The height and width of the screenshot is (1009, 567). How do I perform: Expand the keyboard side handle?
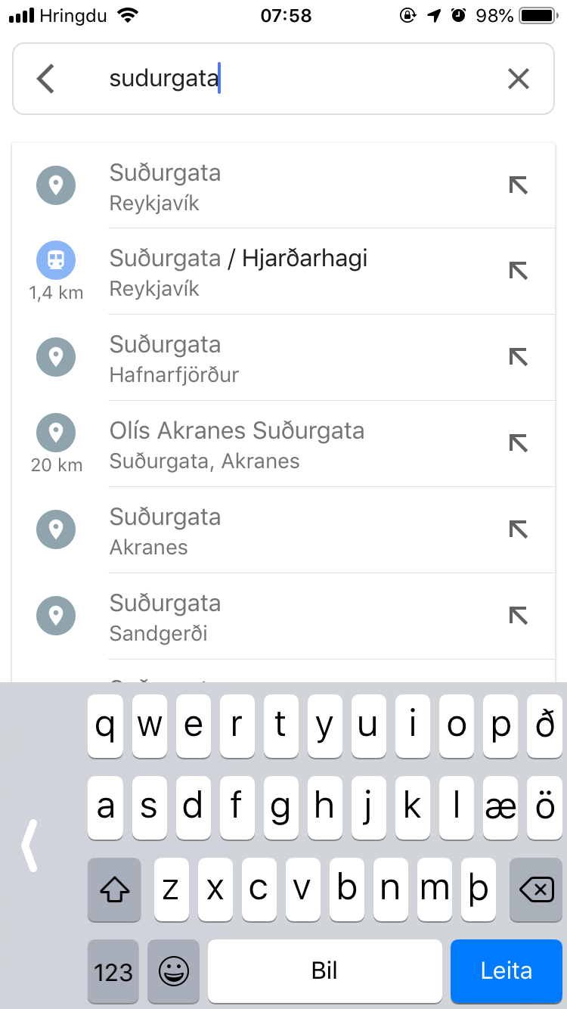point(29,845)
